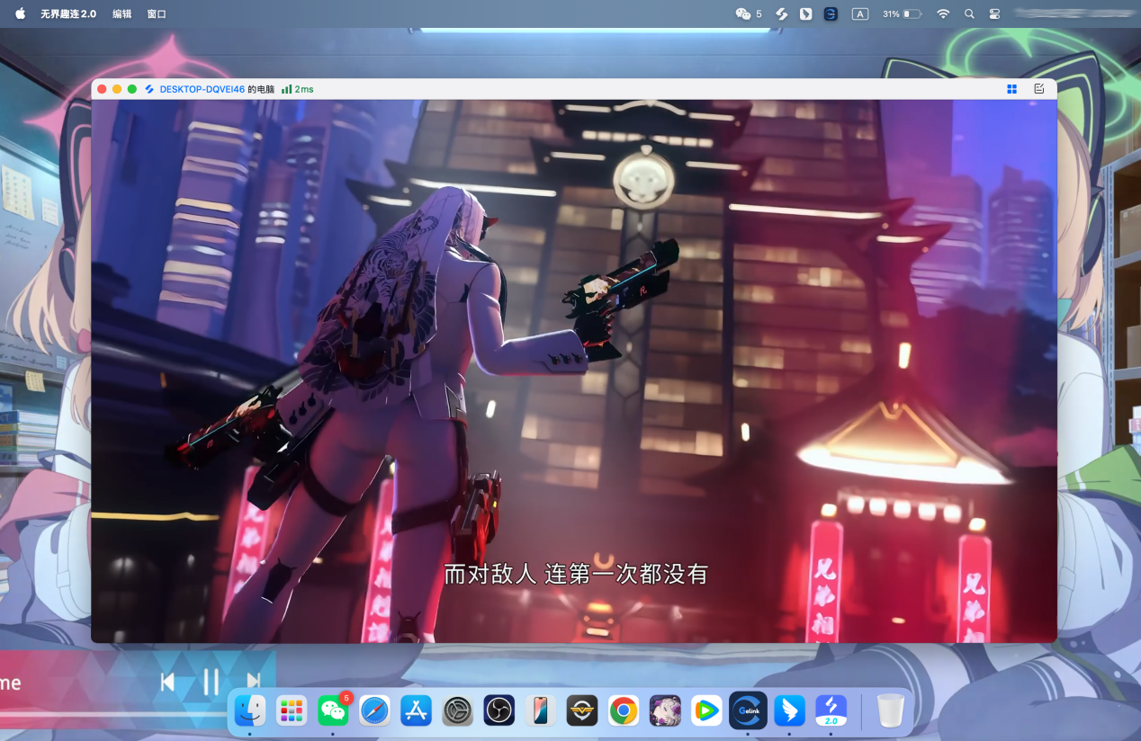Open Safari from the Dock
This screenshot has height=741, width=1141.
click(374, 710)
